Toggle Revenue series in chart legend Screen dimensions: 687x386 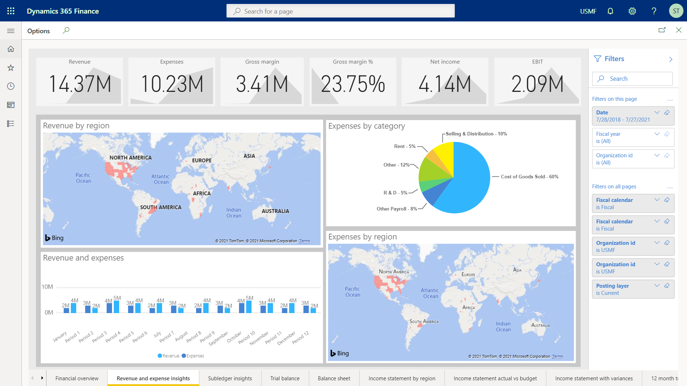pyautogui.click(x=168, y=356)
